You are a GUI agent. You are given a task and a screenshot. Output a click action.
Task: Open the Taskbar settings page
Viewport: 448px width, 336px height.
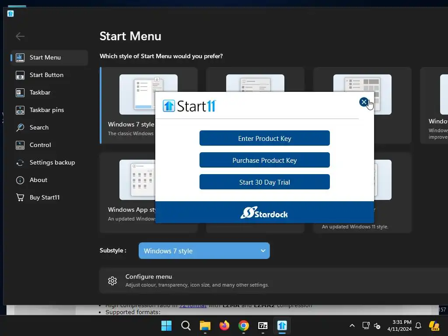(49, 93)
